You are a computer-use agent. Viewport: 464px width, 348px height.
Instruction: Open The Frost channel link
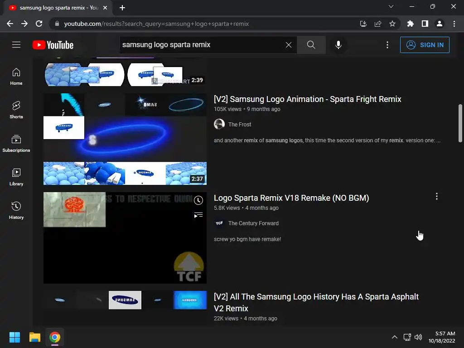coord(239,124)
